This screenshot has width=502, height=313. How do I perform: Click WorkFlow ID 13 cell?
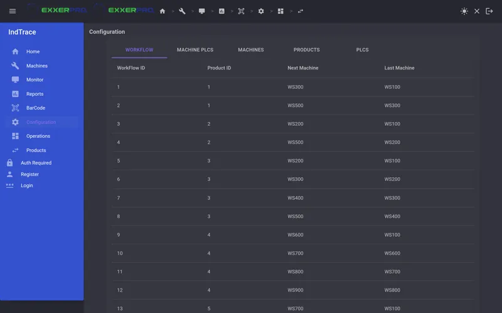(120, 309)
